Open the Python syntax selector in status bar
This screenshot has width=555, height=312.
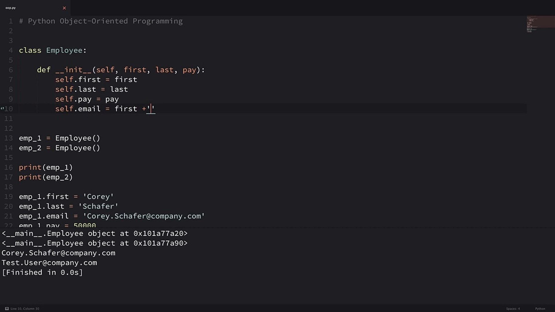[540, 309]
